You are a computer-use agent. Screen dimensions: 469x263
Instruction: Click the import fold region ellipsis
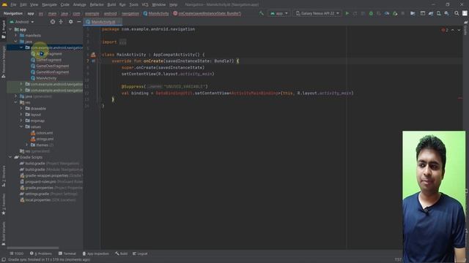pos(122,42)
